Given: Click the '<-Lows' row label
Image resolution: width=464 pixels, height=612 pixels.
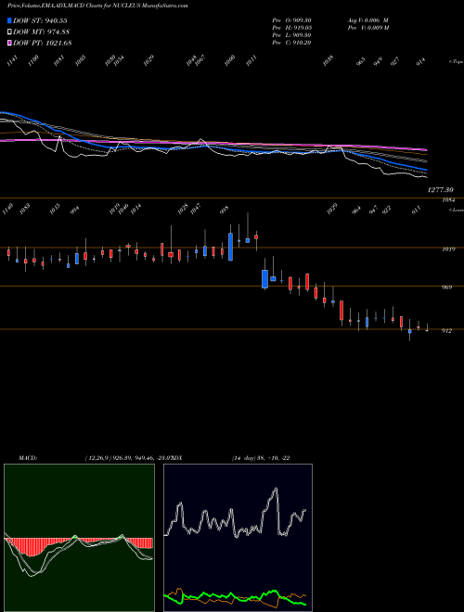Looking at the screenshot, I should [x=456, y=210].
